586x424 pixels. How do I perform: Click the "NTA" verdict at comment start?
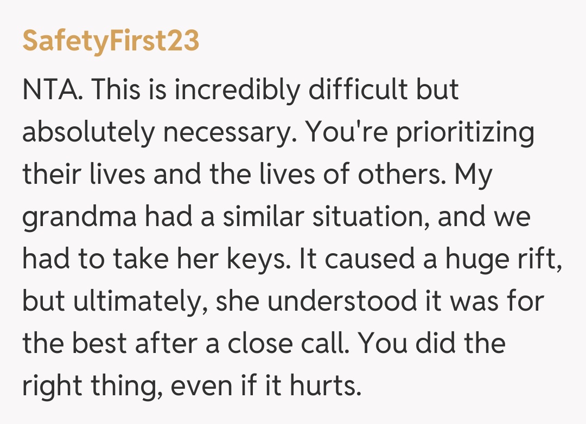[x=52, y=90]
